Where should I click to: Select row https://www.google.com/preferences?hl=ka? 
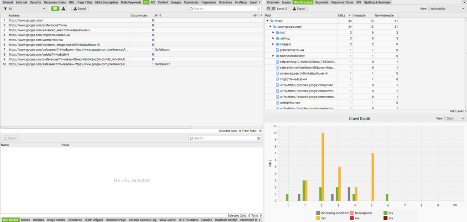coord(131,25)
